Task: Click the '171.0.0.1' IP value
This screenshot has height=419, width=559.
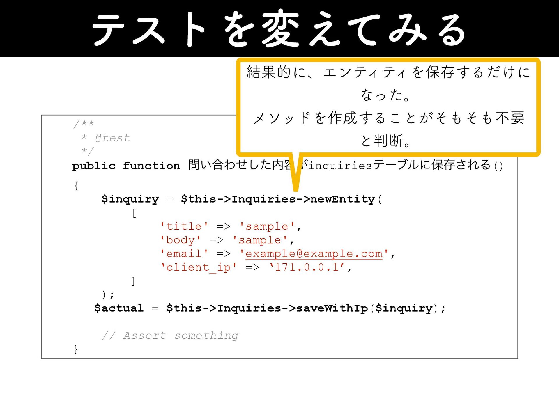Action: point(307,267)
